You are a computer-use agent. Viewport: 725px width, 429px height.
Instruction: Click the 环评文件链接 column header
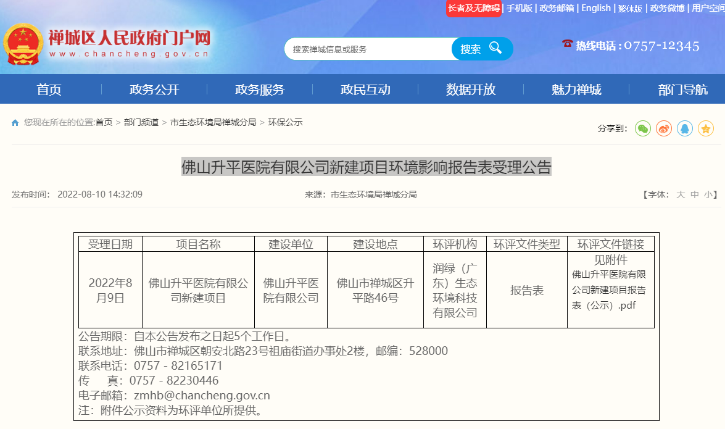point(611,244)
